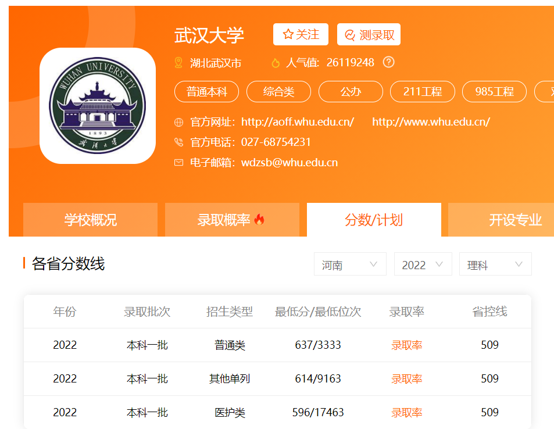Click the 省控线 column header
Viewport: 554px width, 429px height.
coord(489,312)
